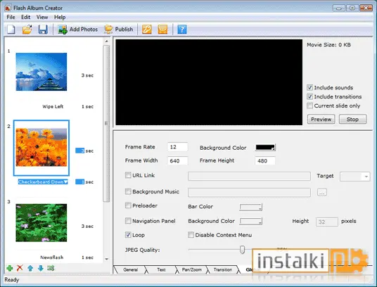Switch to the Pan/Zoom tab
Image resolution: width=377 pixels, height=287 pixels.
coord(191,269)
